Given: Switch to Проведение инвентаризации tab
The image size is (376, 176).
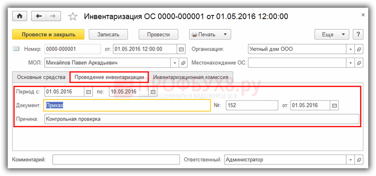Looking at the screenshot, I should tap(109, 77).
